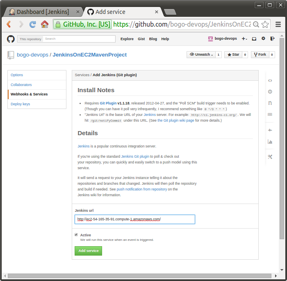Viewport: 287px width, 281px height.
Task: Open the Issues icon in right sidebar
Action: pyautogui.click(x=270, y=92)
